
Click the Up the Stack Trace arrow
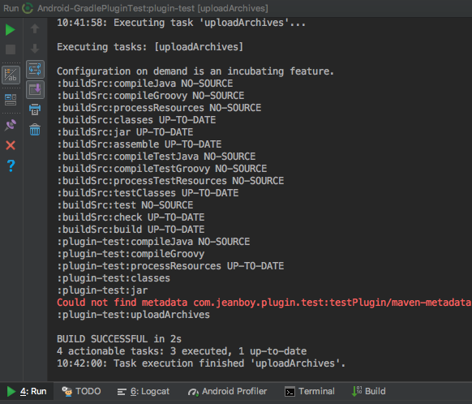click(x=35, y=29)
